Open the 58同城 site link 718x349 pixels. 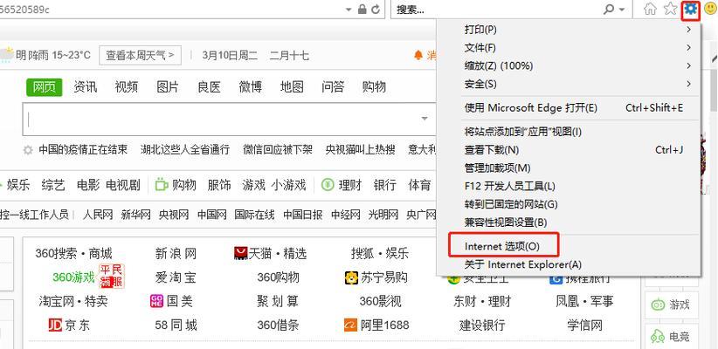click(176, 325)
